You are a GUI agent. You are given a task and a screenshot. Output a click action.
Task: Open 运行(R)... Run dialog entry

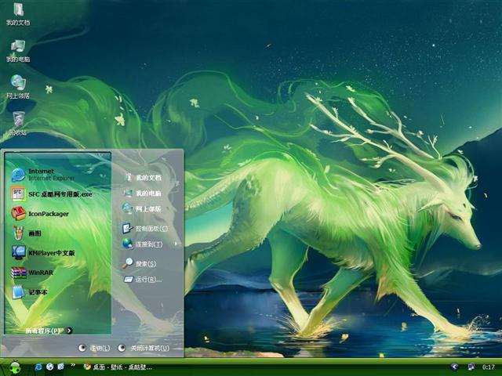[147, 279]
